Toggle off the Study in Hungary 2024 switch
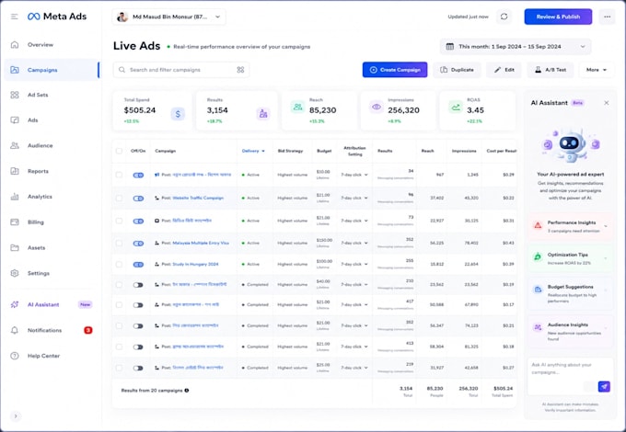 point(138,264)
